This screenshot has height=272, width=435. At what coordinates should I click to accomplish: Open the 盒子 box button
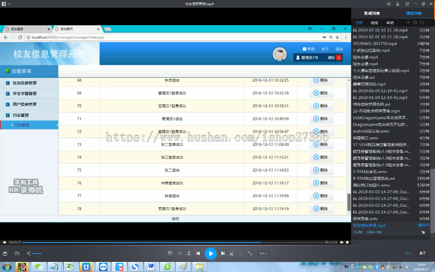[x=422, y=253]
